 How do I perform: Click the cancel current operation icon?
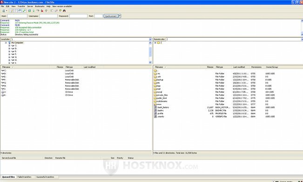38,11
